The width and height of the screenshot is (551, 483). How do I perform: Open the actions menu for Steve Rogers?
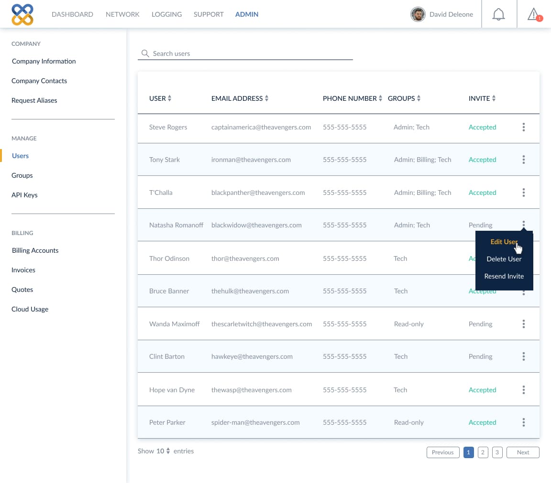(x=524, y=127)
